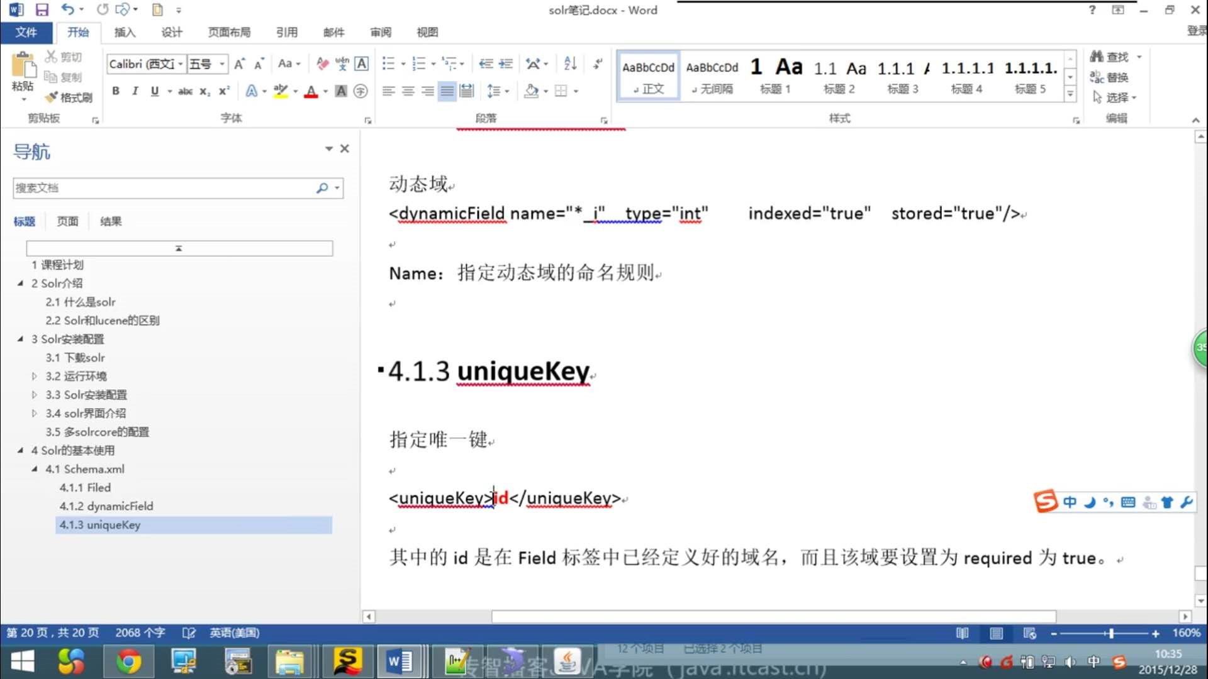Screen dimensions: 1208x679
Task: Select center alignment option
Action: (x=408, y=91)
